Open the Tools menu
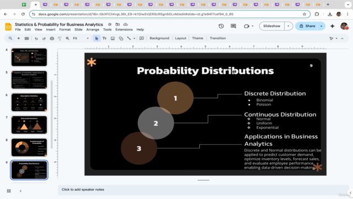 pyautogui.click(x=107, y=29)
